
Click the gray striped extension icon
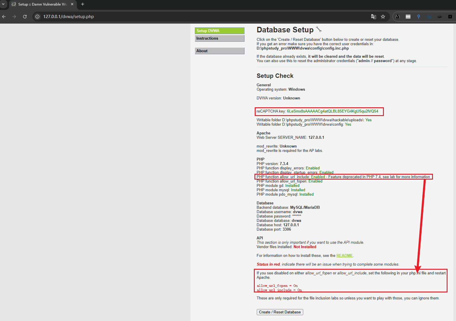[x=408, y=17]
